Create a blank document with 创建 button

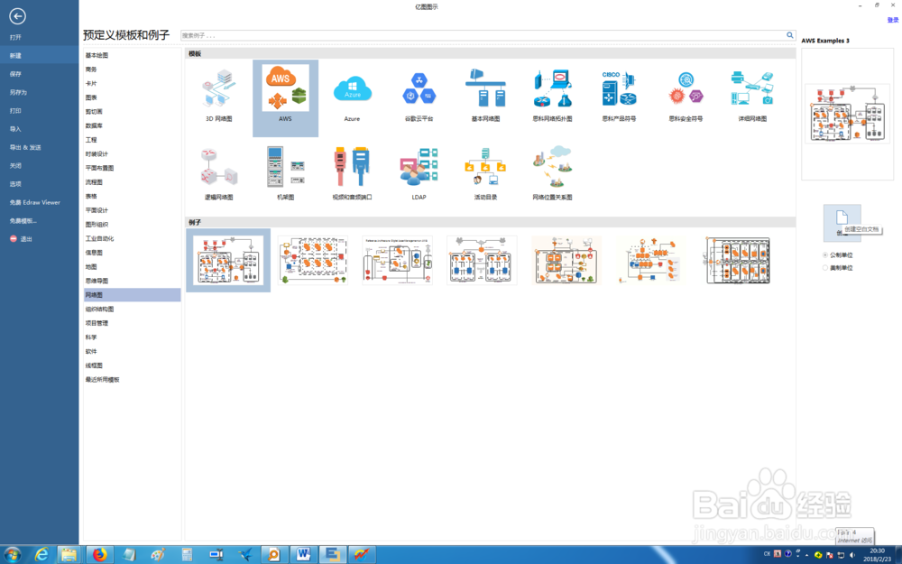point(842,222)
